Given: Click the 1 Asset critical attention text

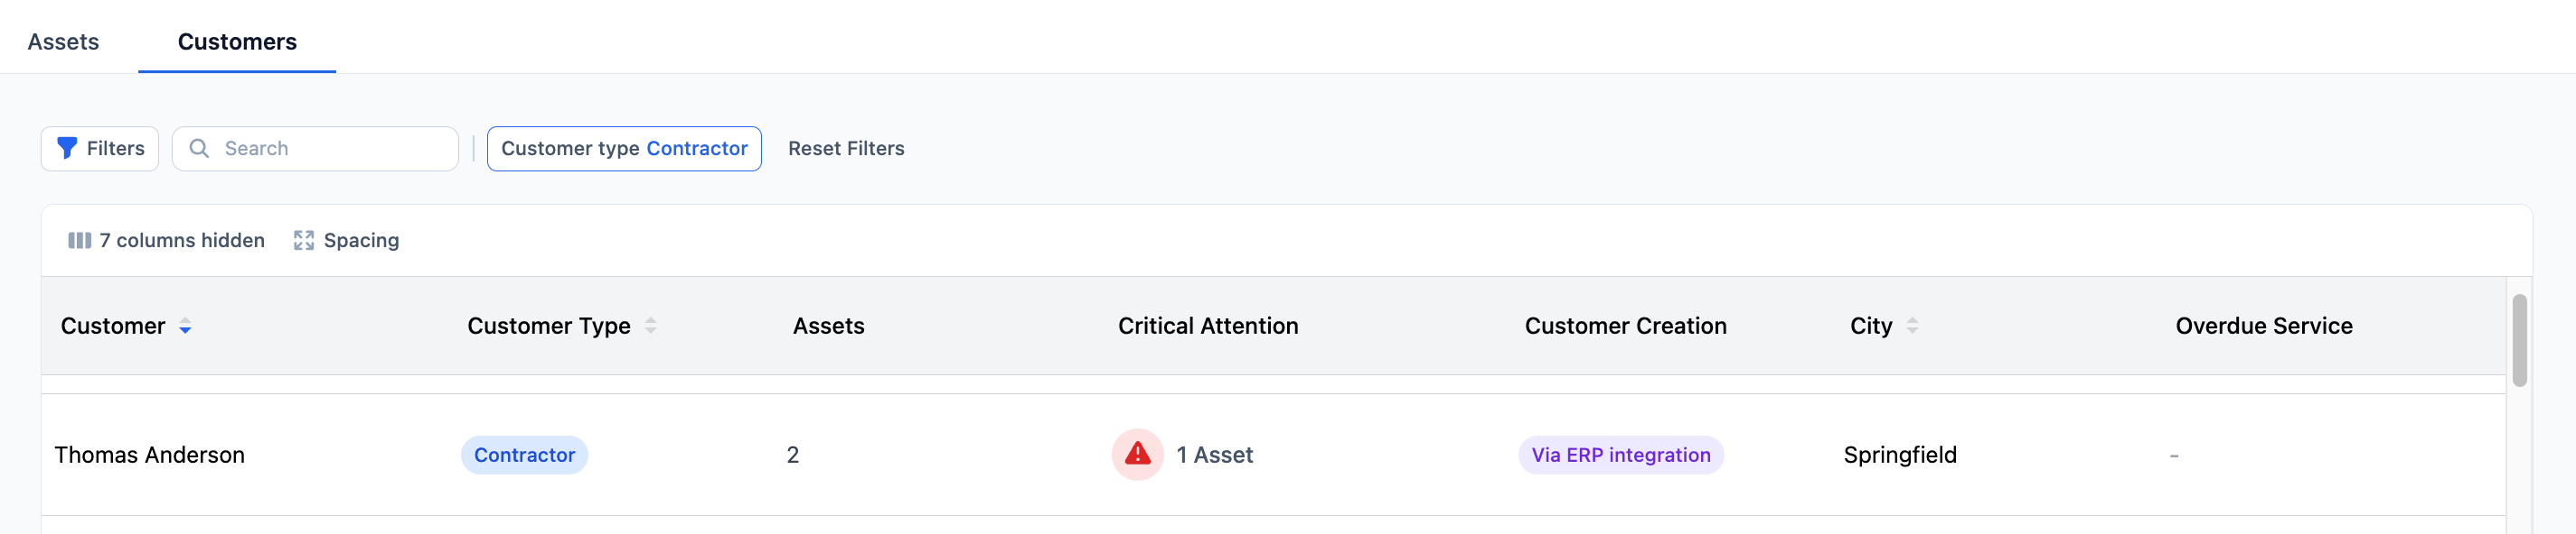Looking at the screenshot, I should [x=1214, y=456].
